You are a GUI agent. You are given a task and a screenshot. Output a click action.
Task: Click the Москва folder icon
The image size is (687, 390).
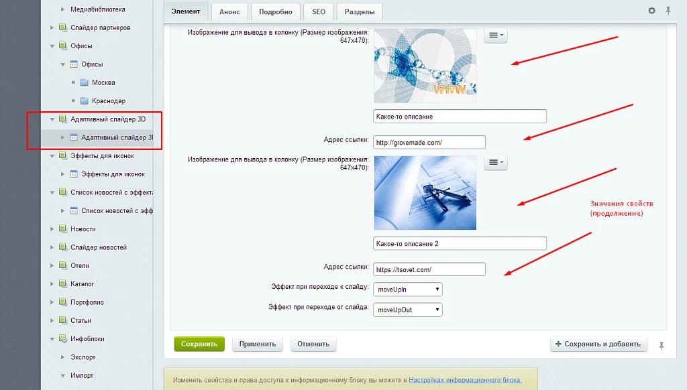click(x=85, y=82)
